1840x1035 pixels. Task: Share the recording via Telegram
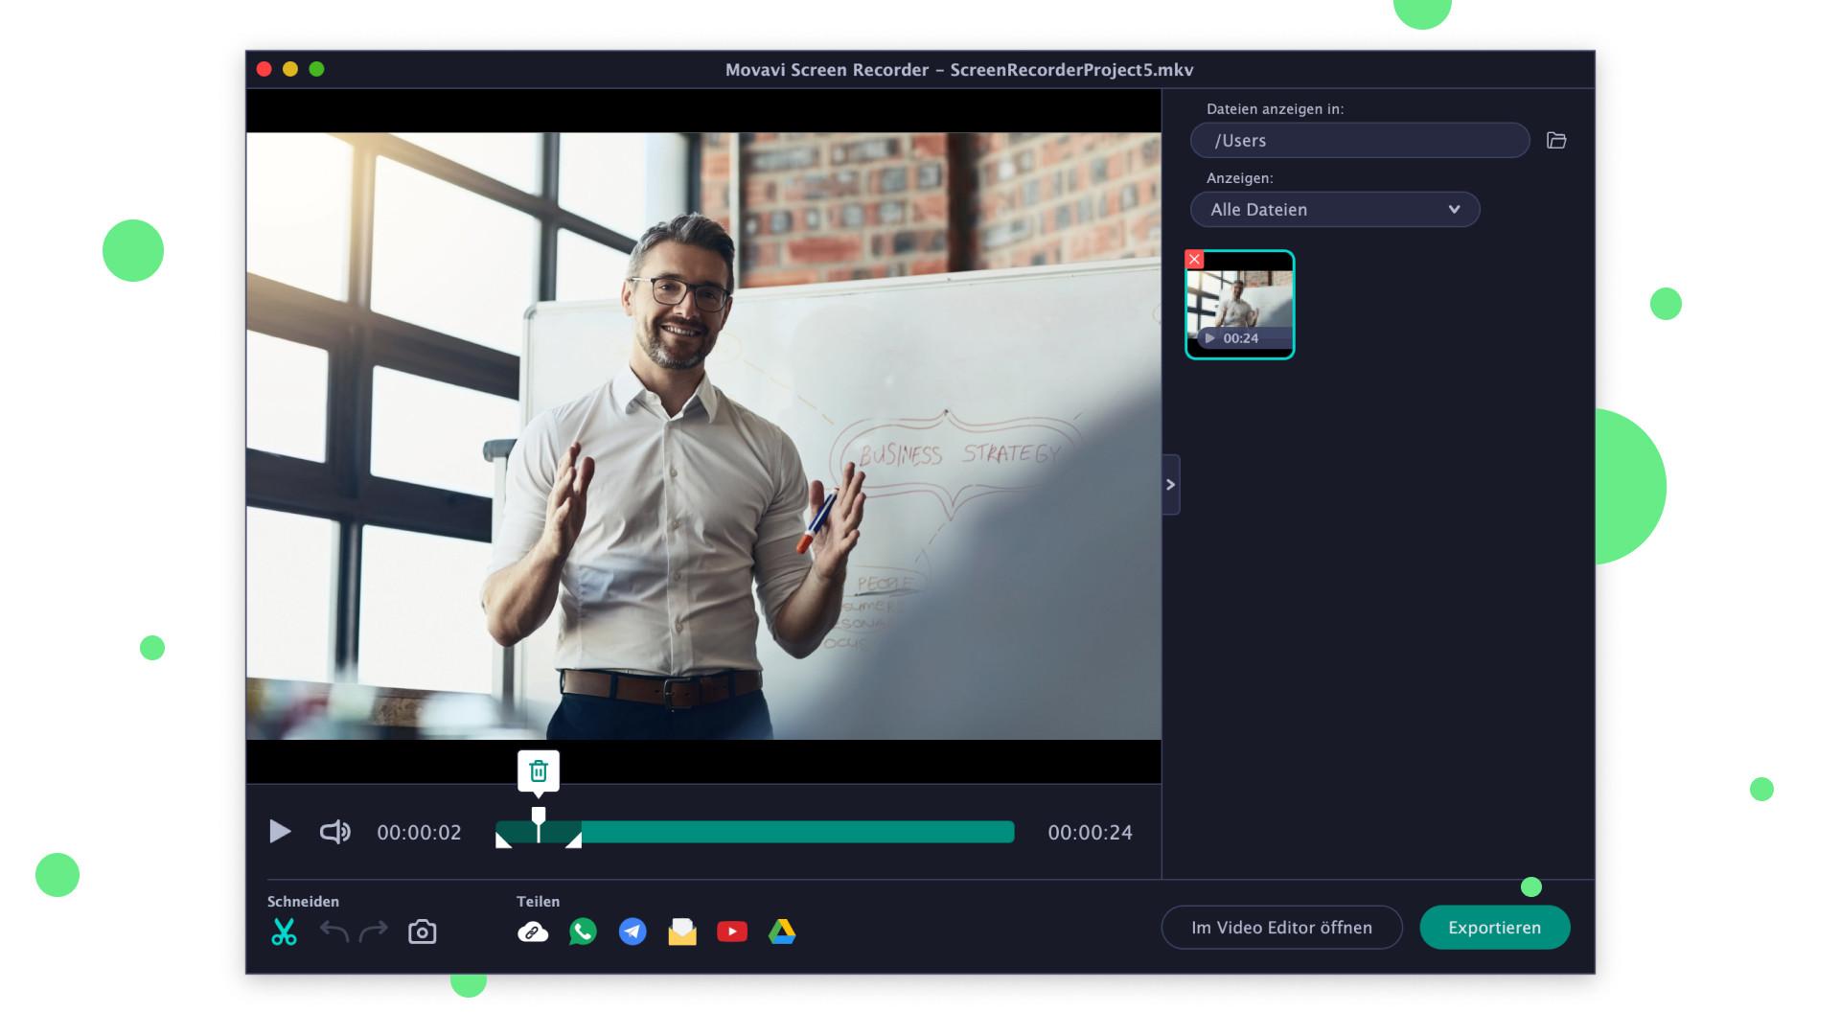[632, 931]
